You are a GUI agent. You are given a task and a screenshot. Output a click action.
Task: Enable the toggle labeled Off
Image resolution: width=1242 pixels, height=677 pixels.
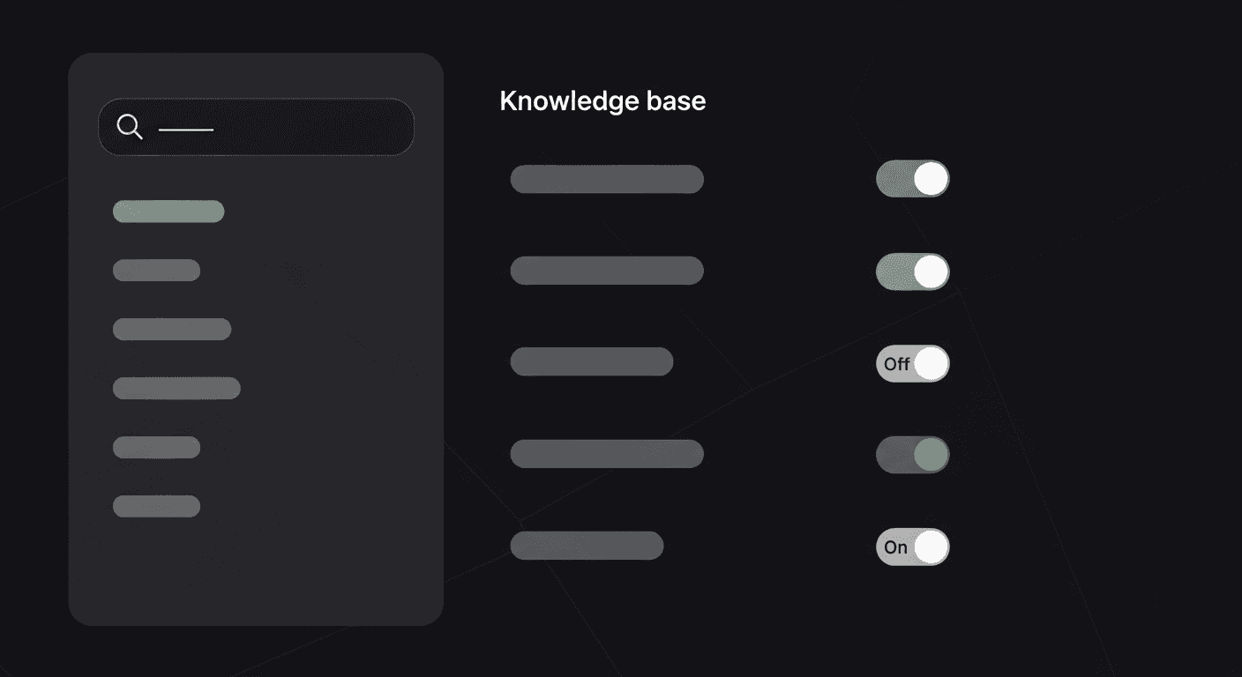click(912, 363)
